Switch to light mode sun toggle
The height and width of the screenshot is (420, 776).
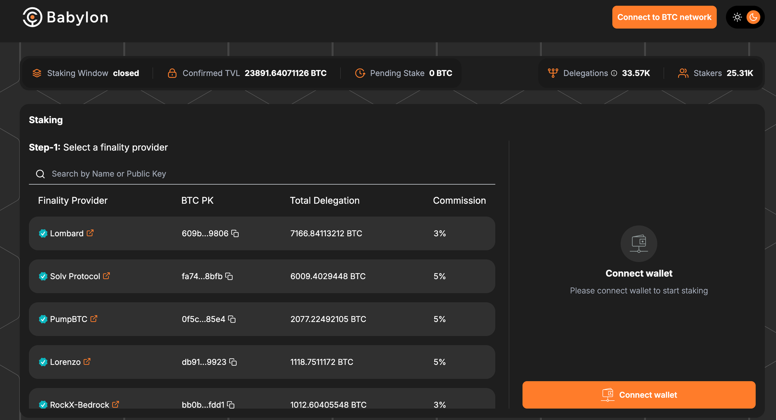pos(737,17)
